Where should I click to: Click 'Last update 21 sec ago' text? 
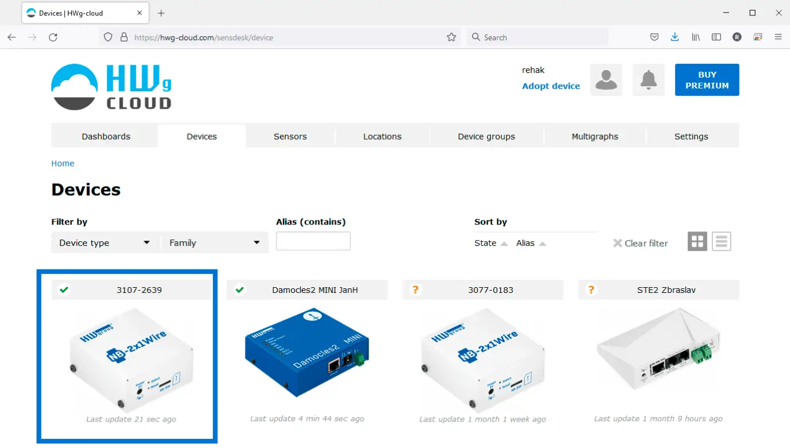pyautogui.click(x=131, y=419)
